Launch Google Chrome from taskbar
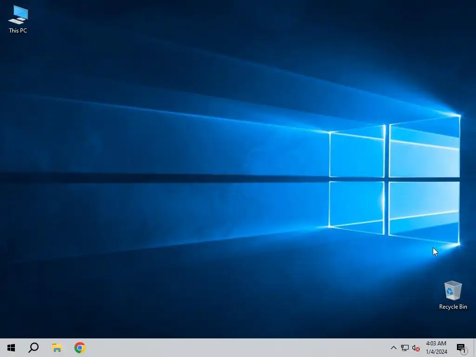The height and width of the screenshot is (357, 476). (x=80, y=348)
